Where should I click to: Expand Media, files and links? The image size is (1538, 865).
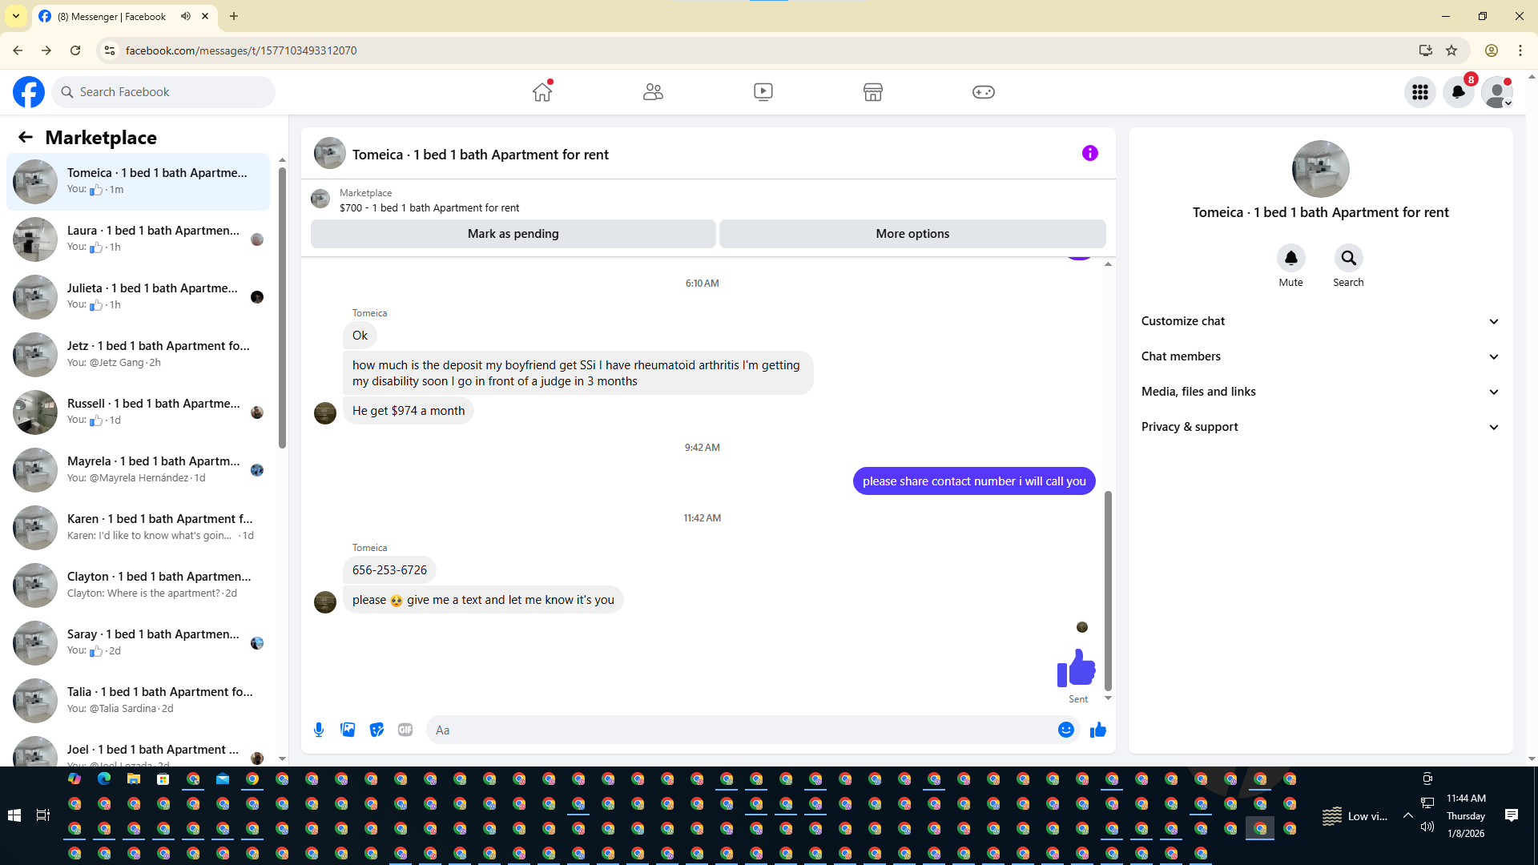(x=1321, y=392)
